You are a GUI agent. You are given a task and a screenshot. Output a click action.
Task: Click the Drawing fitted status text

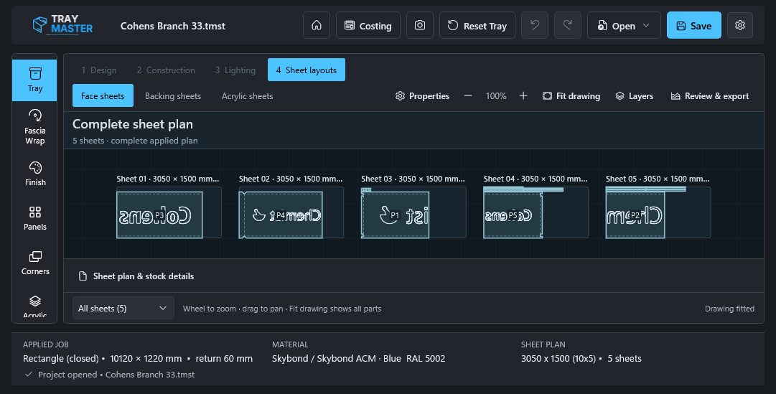point(729,309)
